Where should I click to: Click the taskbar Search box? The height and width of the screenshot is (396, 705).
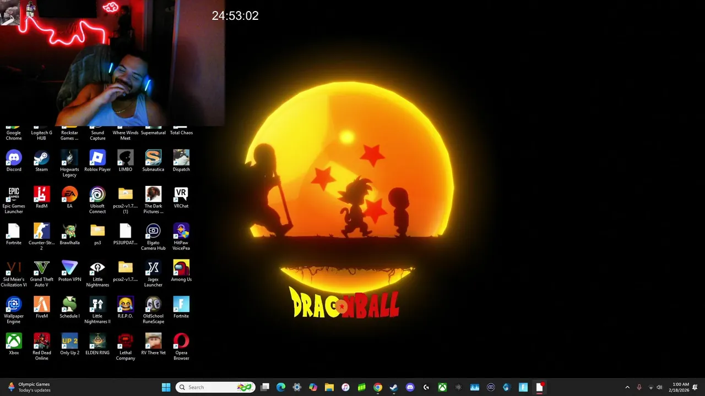(x=215, y=387)
